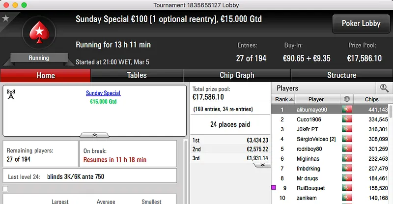Open the Structure tab
The image size is (393, 204).
click(341, 75)
